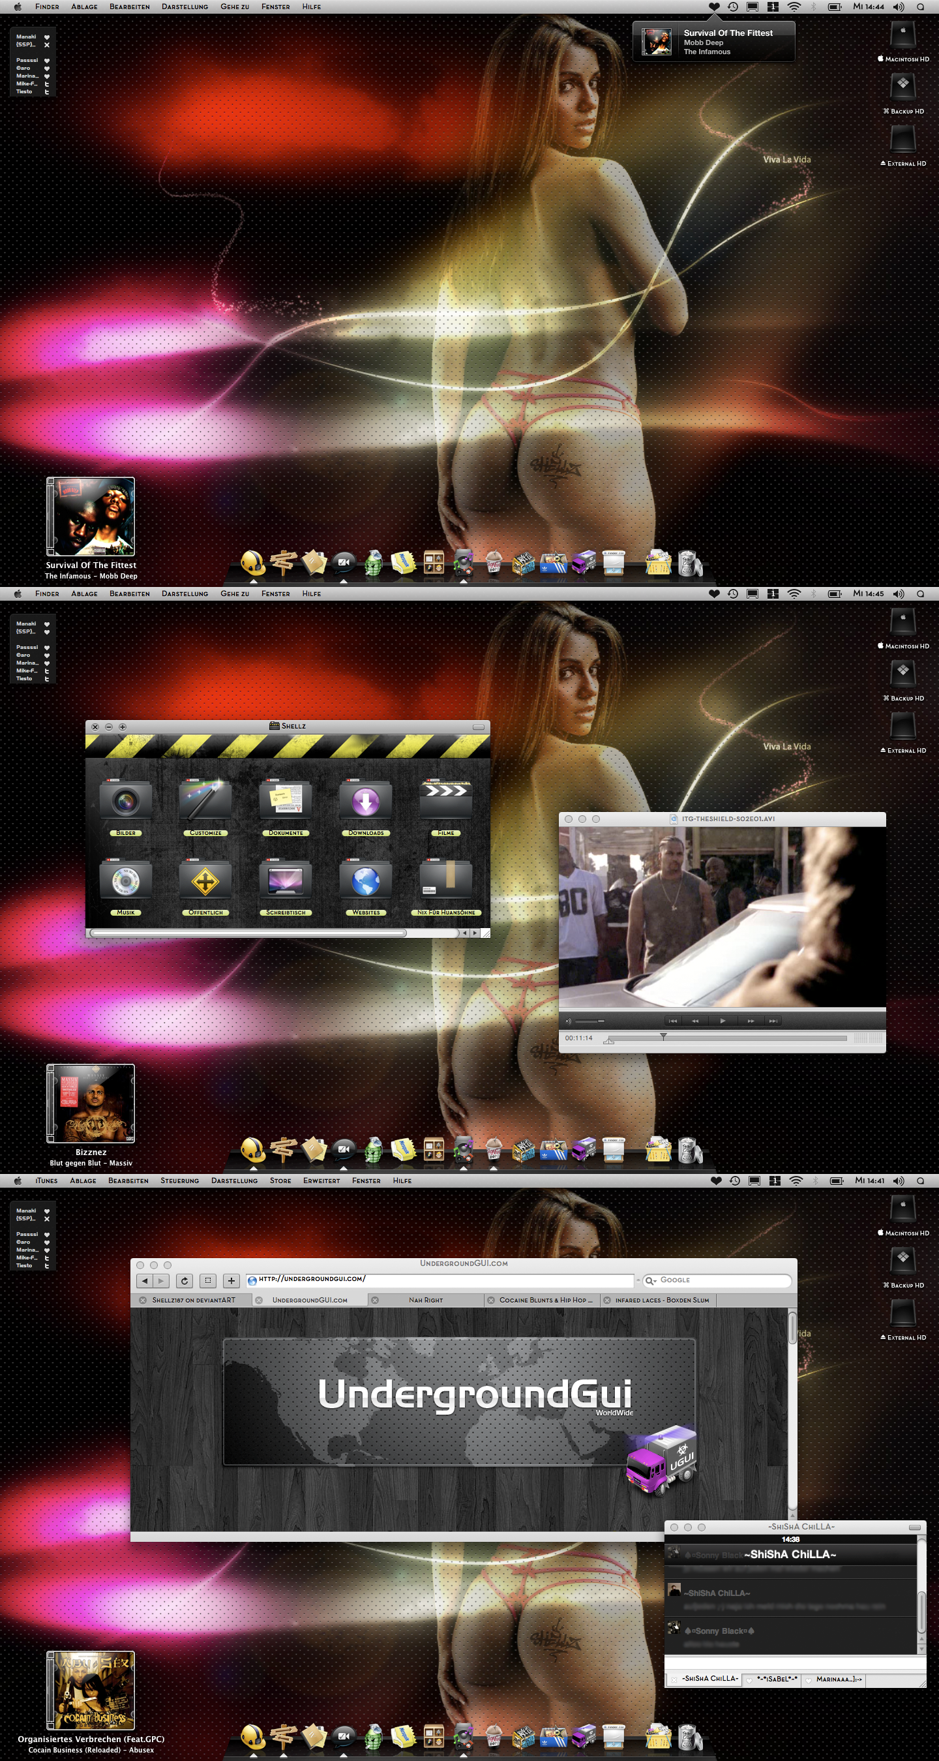The width and height of the screenshot is (939, 1761).
Task: Click the scroll-right arrow in Shellz window
Action: tap(475, 933)
